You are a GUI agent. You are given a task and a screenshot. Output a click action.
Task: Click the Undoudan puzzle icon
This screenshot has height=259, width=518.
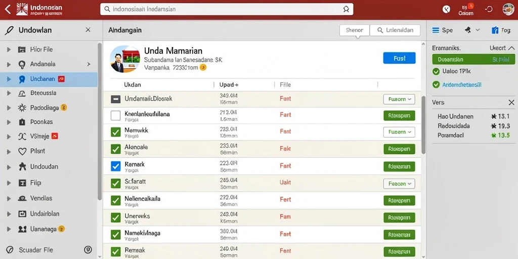pyautogui.click(x=22, y=166)
